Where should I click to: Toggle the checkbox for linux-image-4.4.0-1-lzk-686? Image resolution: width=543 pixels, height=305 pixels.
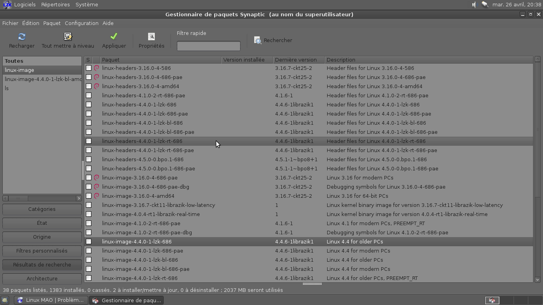tap(89, 241)
